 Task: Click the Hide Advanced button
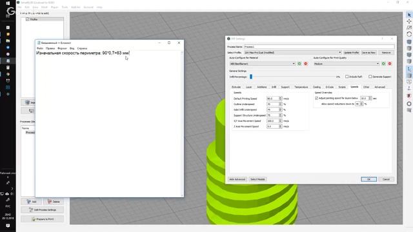point(237,179)
